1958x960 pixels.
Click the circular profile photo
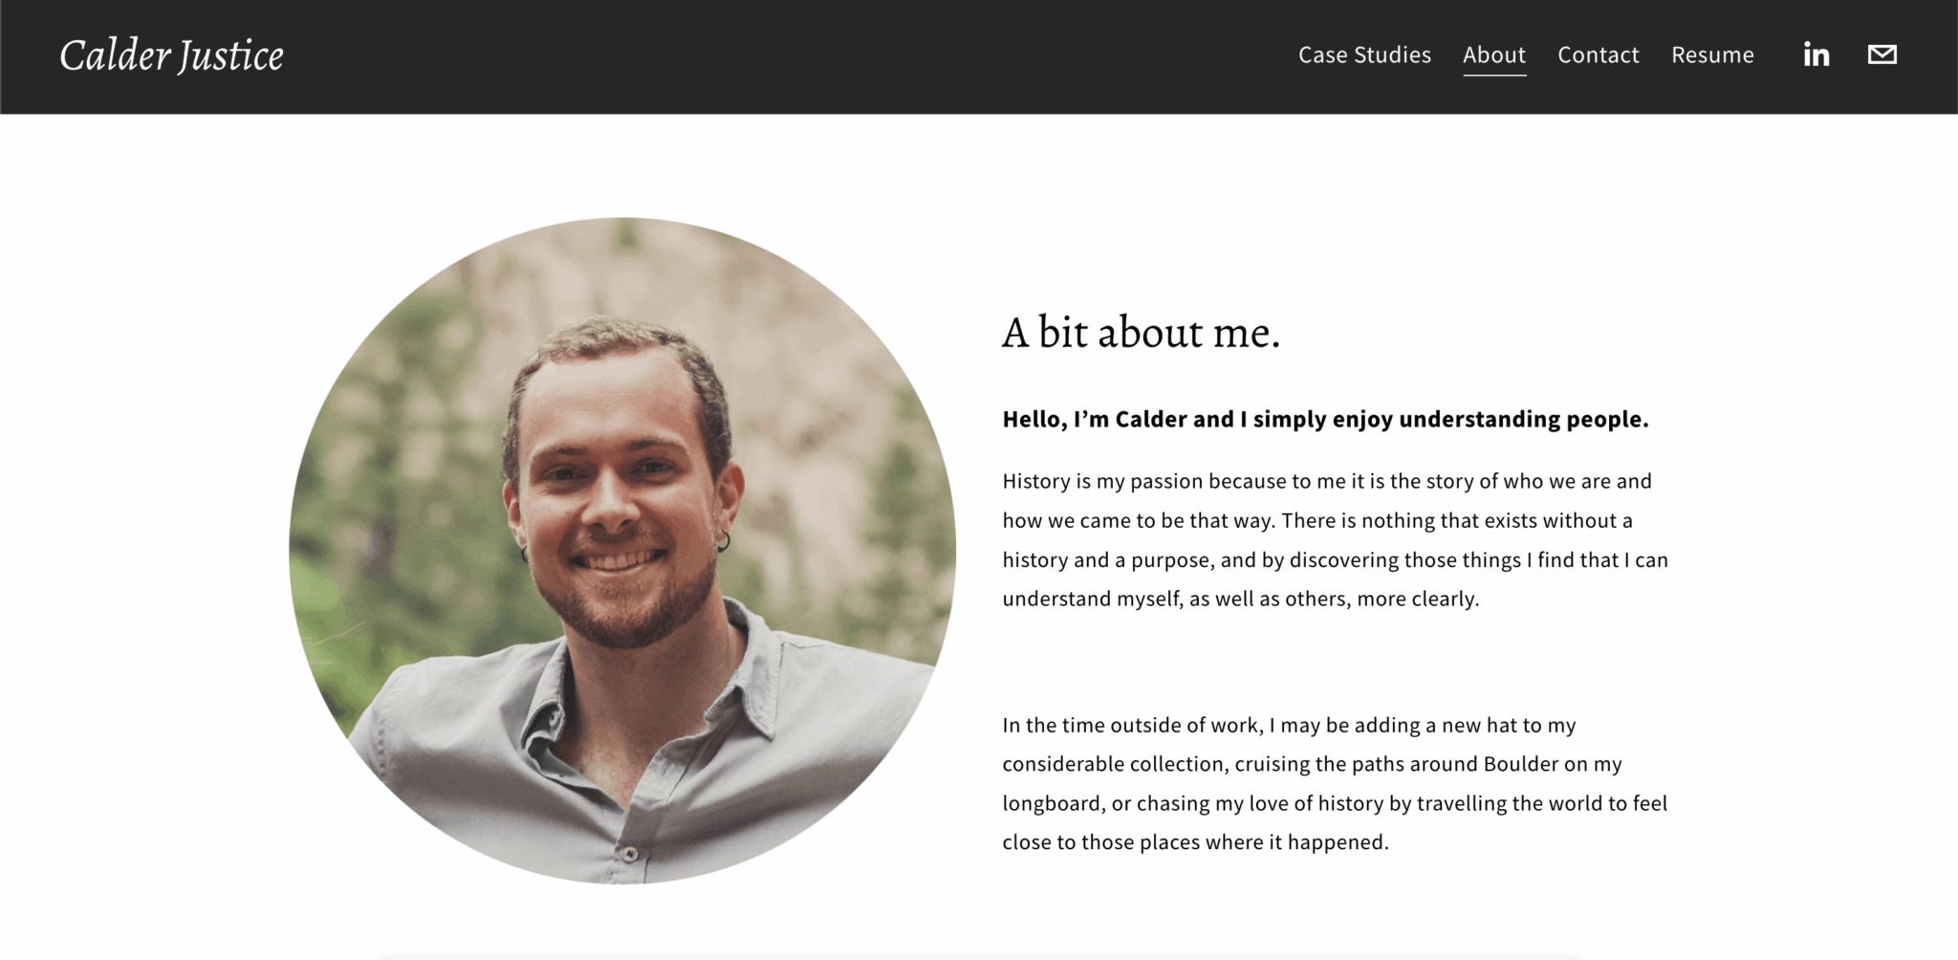[x=622, y=551]
